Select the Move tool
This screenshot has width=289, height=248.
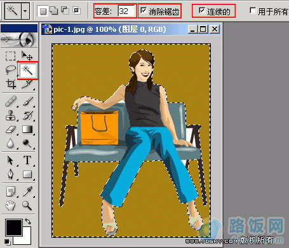[27, 56]
